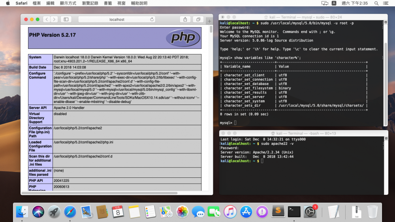The image size is (395, 222).
Task: Open Spotlight search in menu bar
Action: 376,3
